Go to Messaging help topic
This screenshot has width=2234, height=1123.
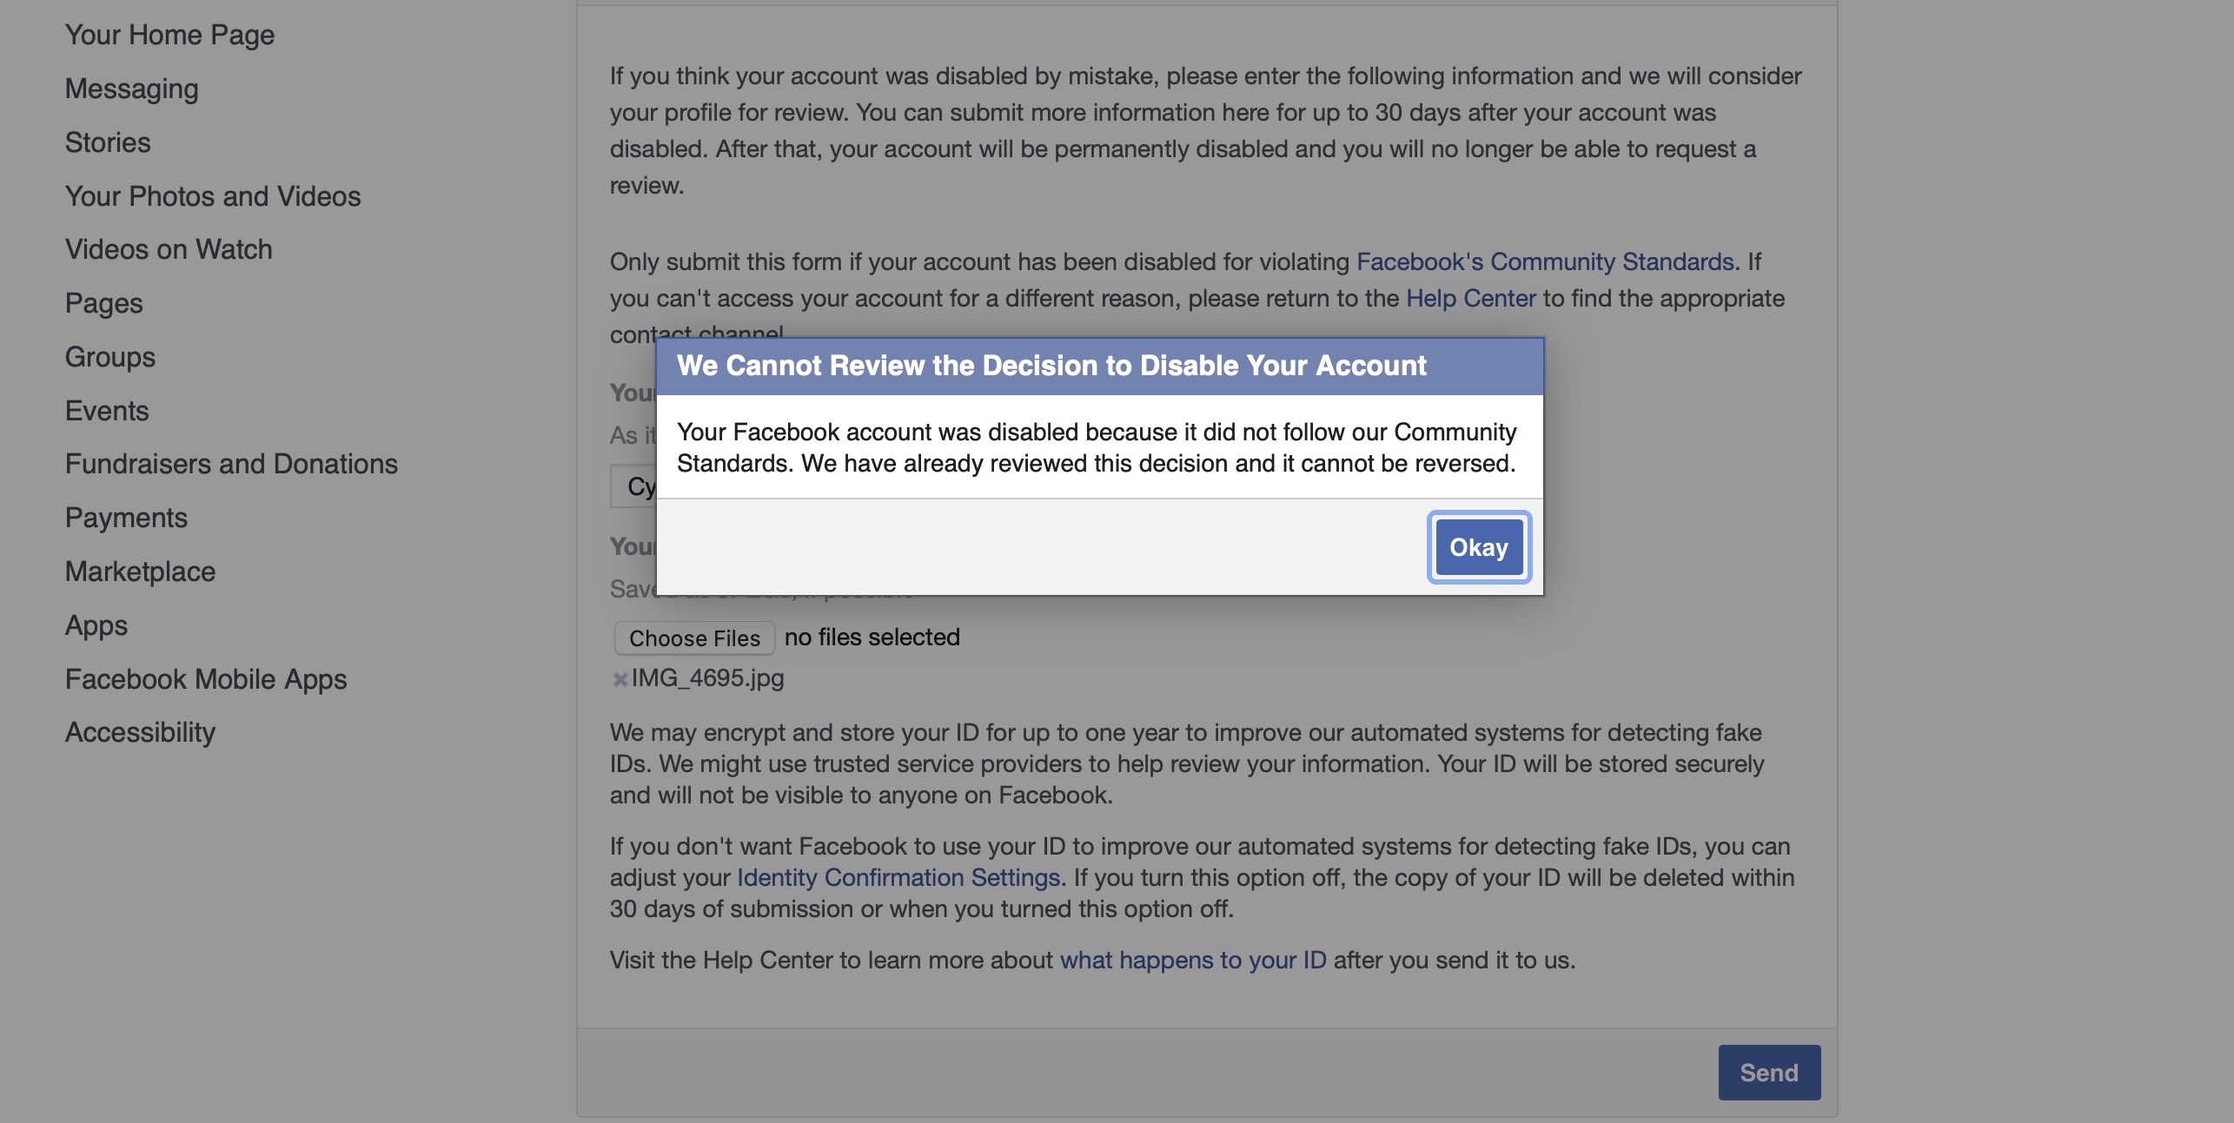(131, 89)
